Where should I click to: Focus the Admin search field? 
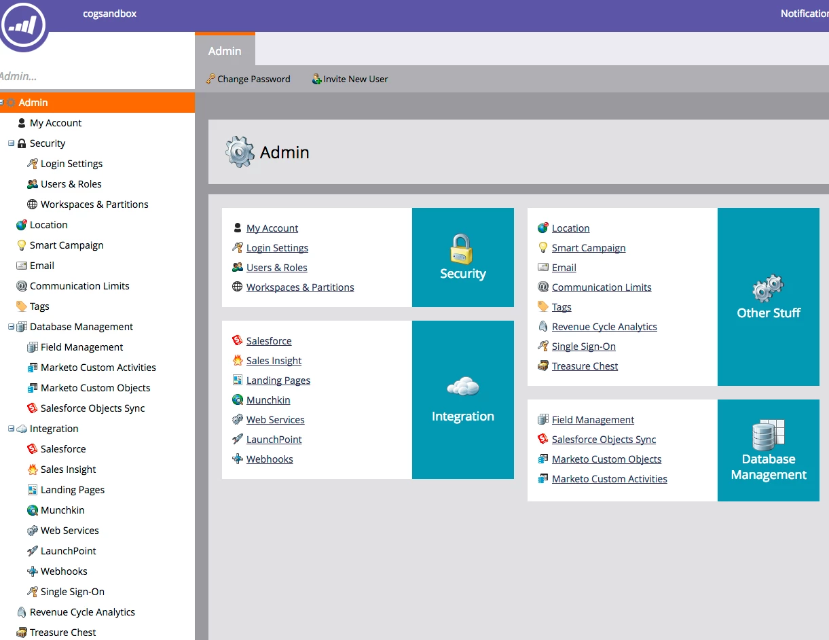97,77
